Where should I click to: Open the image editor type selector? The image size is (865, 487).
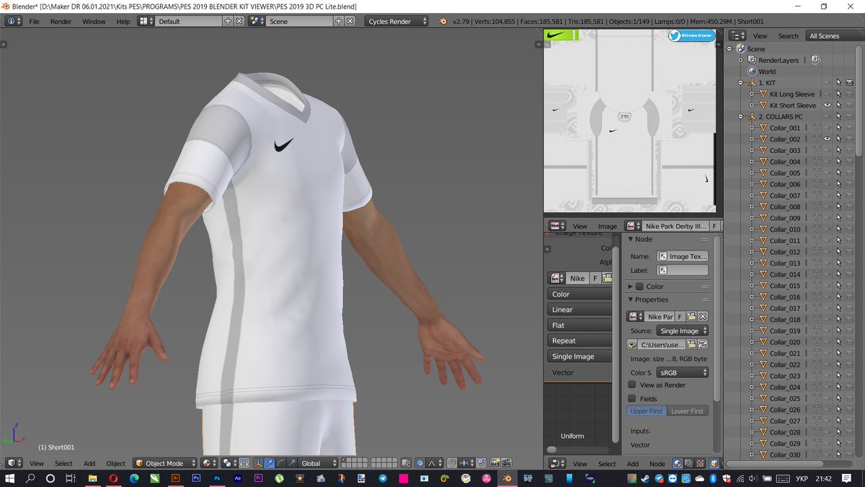(557, 226)
